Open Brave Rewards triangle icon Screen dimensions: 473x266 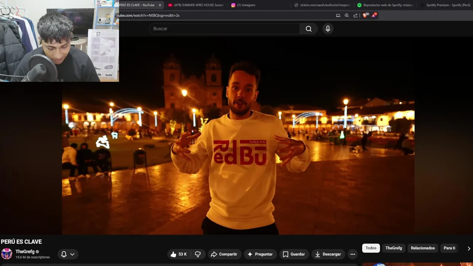[374, 15]
